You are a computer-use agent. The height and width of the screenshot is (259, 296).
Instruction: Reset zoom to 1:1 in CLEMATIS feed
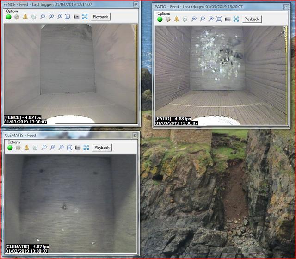(x=52, y=148)
